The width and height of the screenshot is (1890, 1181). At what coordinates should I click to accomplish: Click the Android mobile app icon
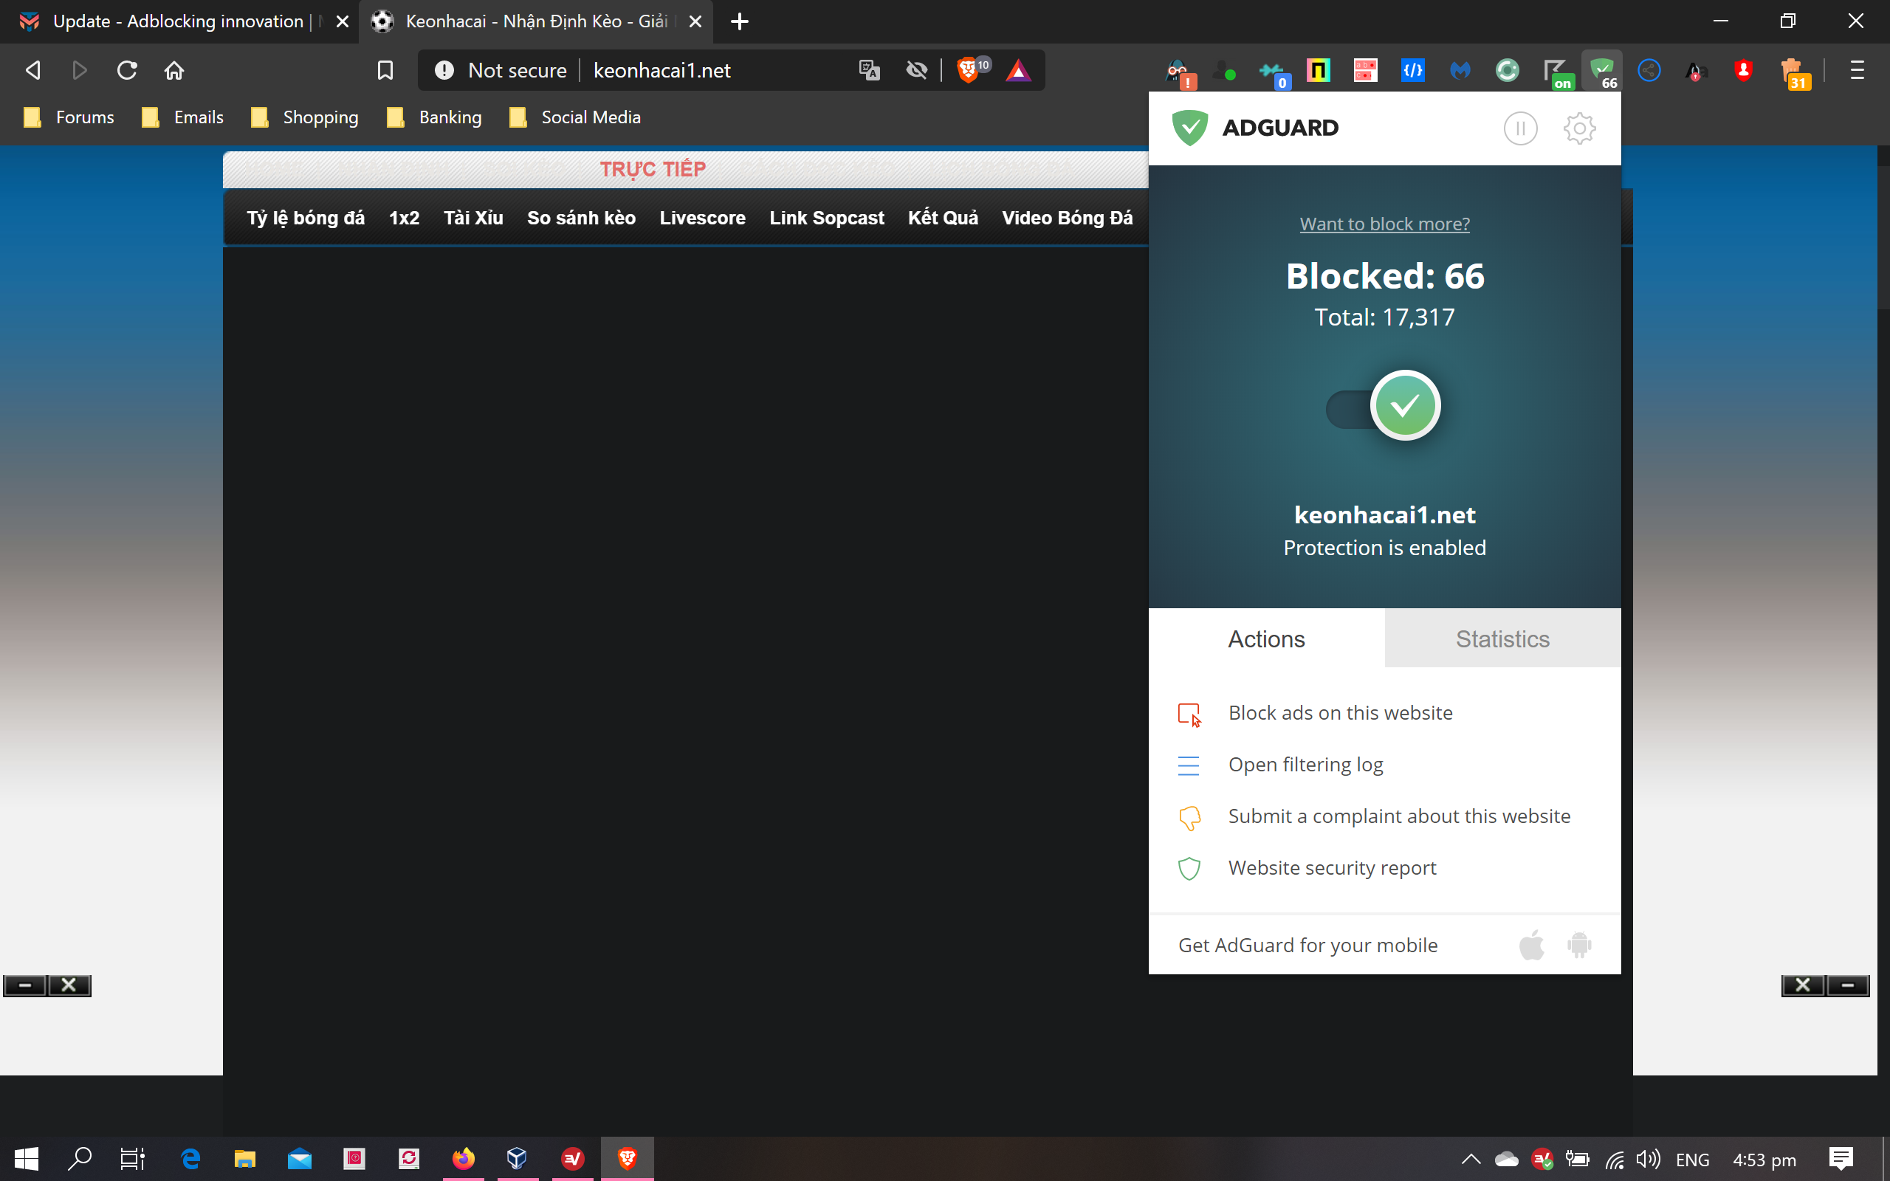coord(1578,945)
